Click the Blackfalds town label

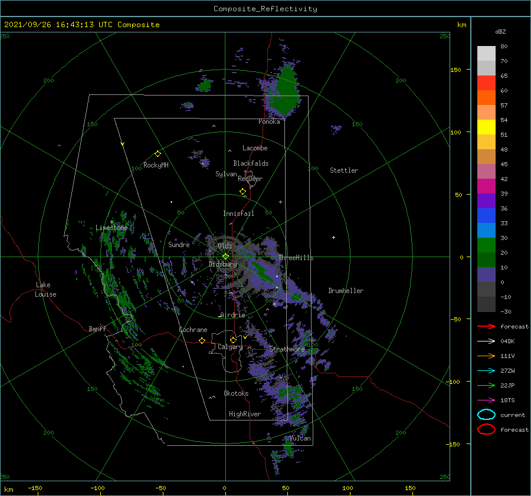[x=251, y=163]
